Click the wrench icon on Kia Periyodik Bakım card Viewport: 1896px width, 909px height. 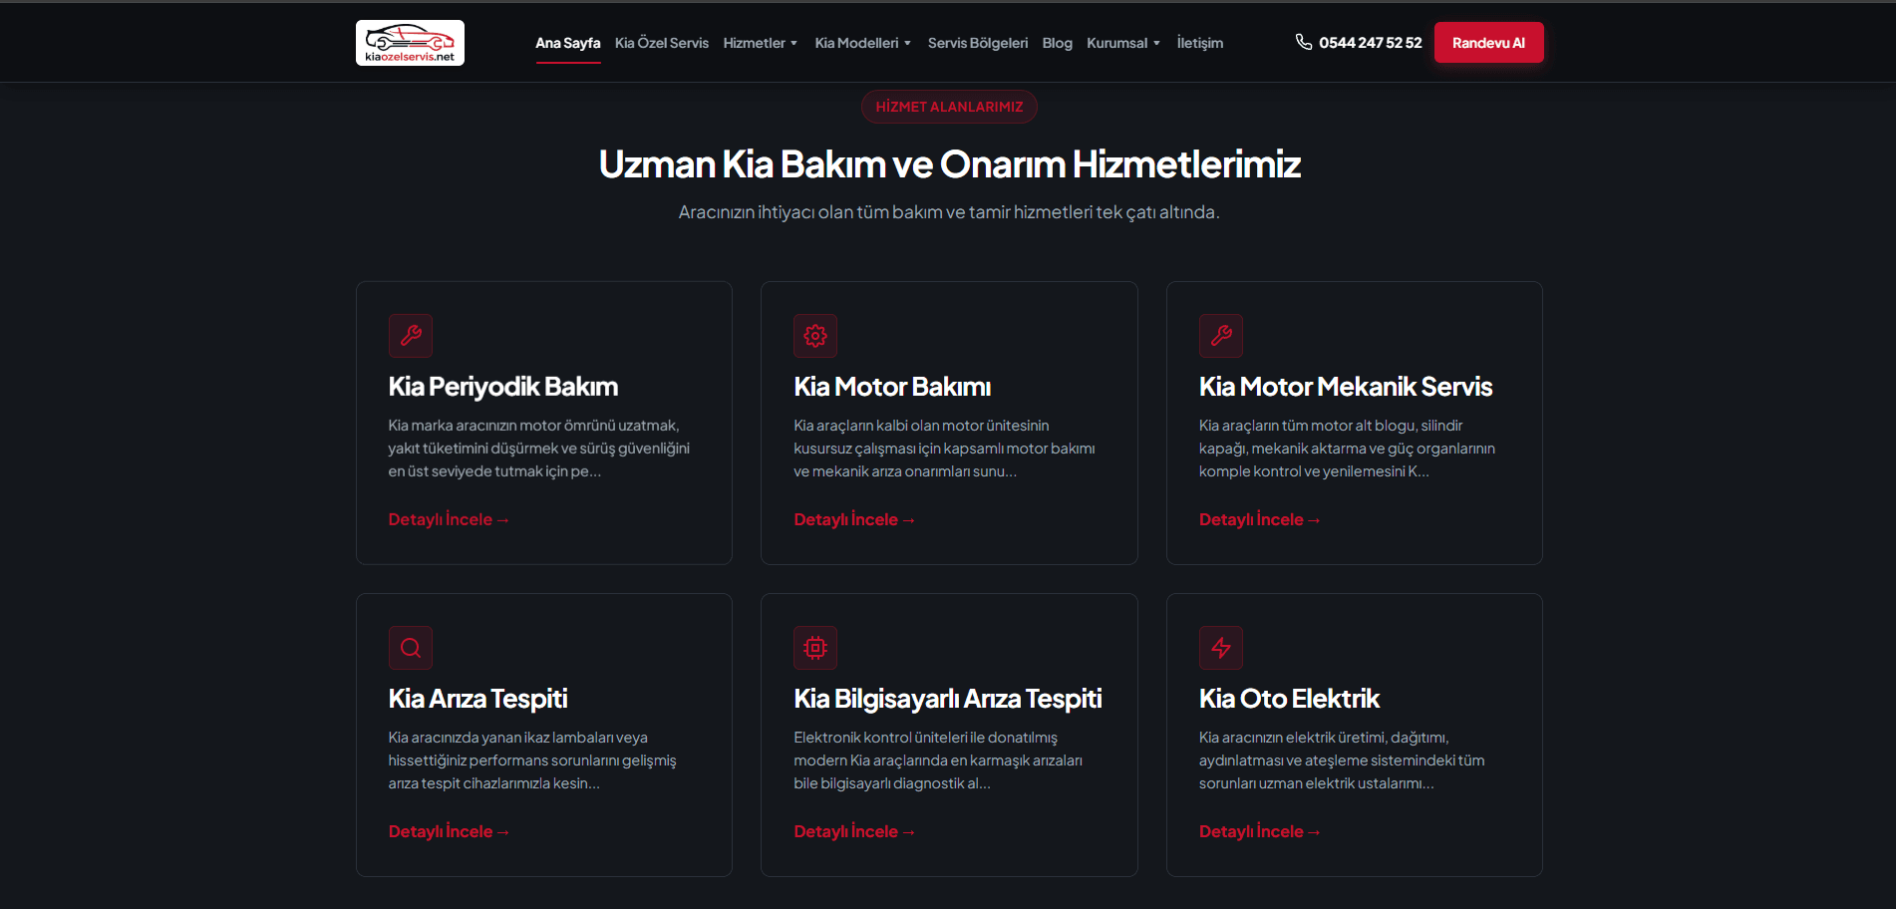(411, 336)
